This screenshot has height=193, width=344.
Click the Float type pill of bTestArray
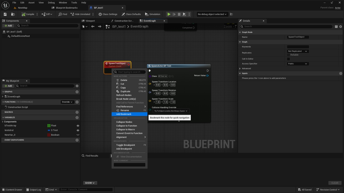click(x=52, y=125)
